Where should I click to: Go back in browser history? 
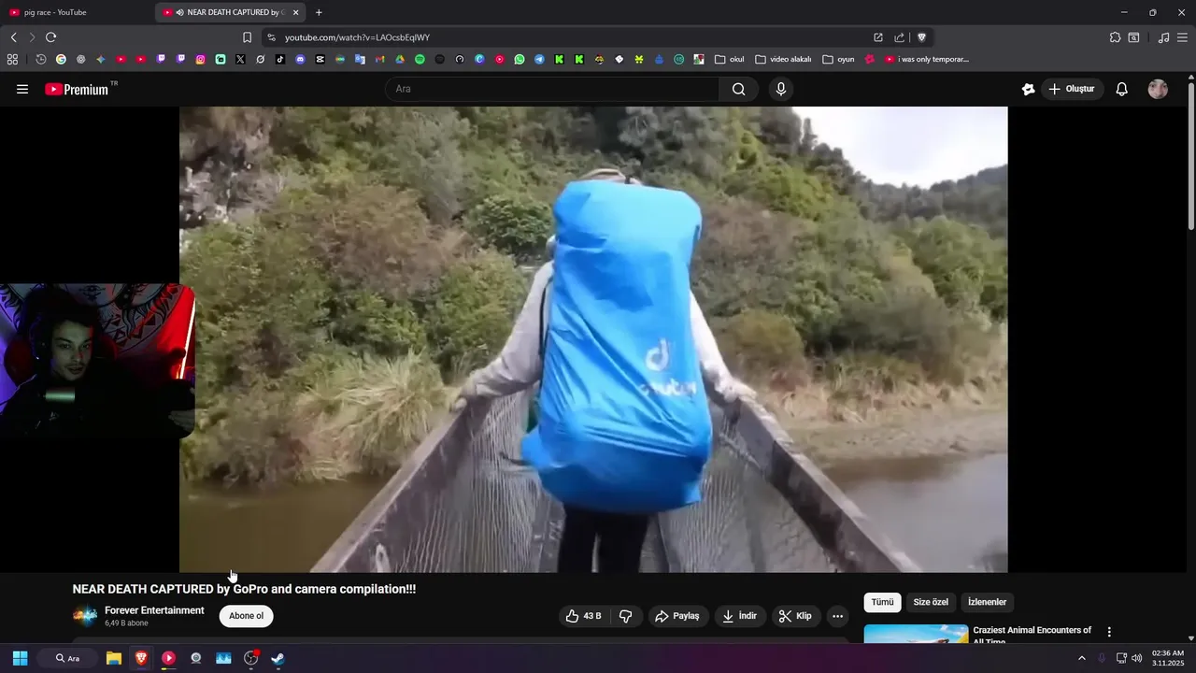click(x=13, y=37)
